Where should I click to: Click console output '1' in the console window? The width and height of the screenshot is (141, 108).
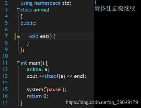(x=95, y=2)
